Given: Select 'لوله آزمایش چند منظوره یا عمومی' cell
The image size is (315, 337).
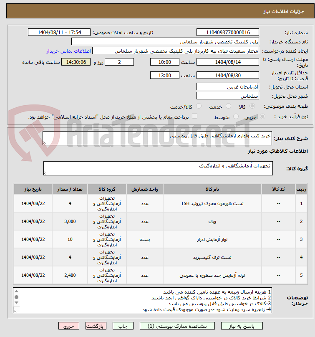Looking at the screenshot, I should click(212, 275).
